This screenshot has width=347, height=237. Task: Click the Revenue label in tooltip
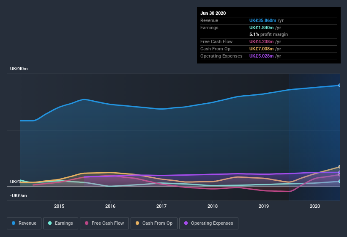(x=209, y=20)
